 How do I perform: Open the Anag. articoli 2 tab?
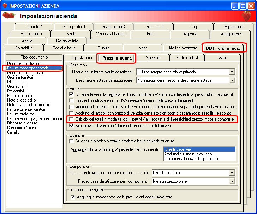(x=114, y=27)
